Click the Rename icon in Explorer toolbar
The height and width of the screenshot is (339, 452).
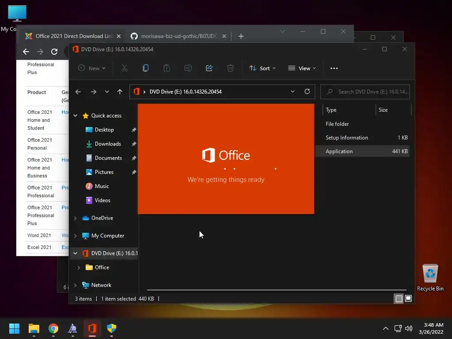coord(188,68)
